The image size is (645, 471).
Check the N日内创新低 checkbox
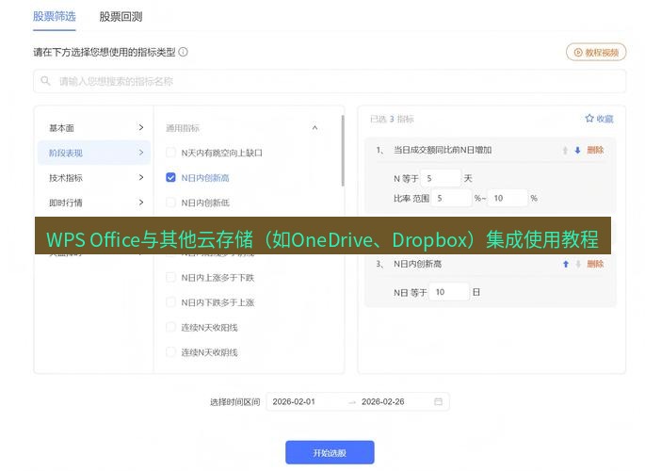pyautogui.click(x=170, y=202)
